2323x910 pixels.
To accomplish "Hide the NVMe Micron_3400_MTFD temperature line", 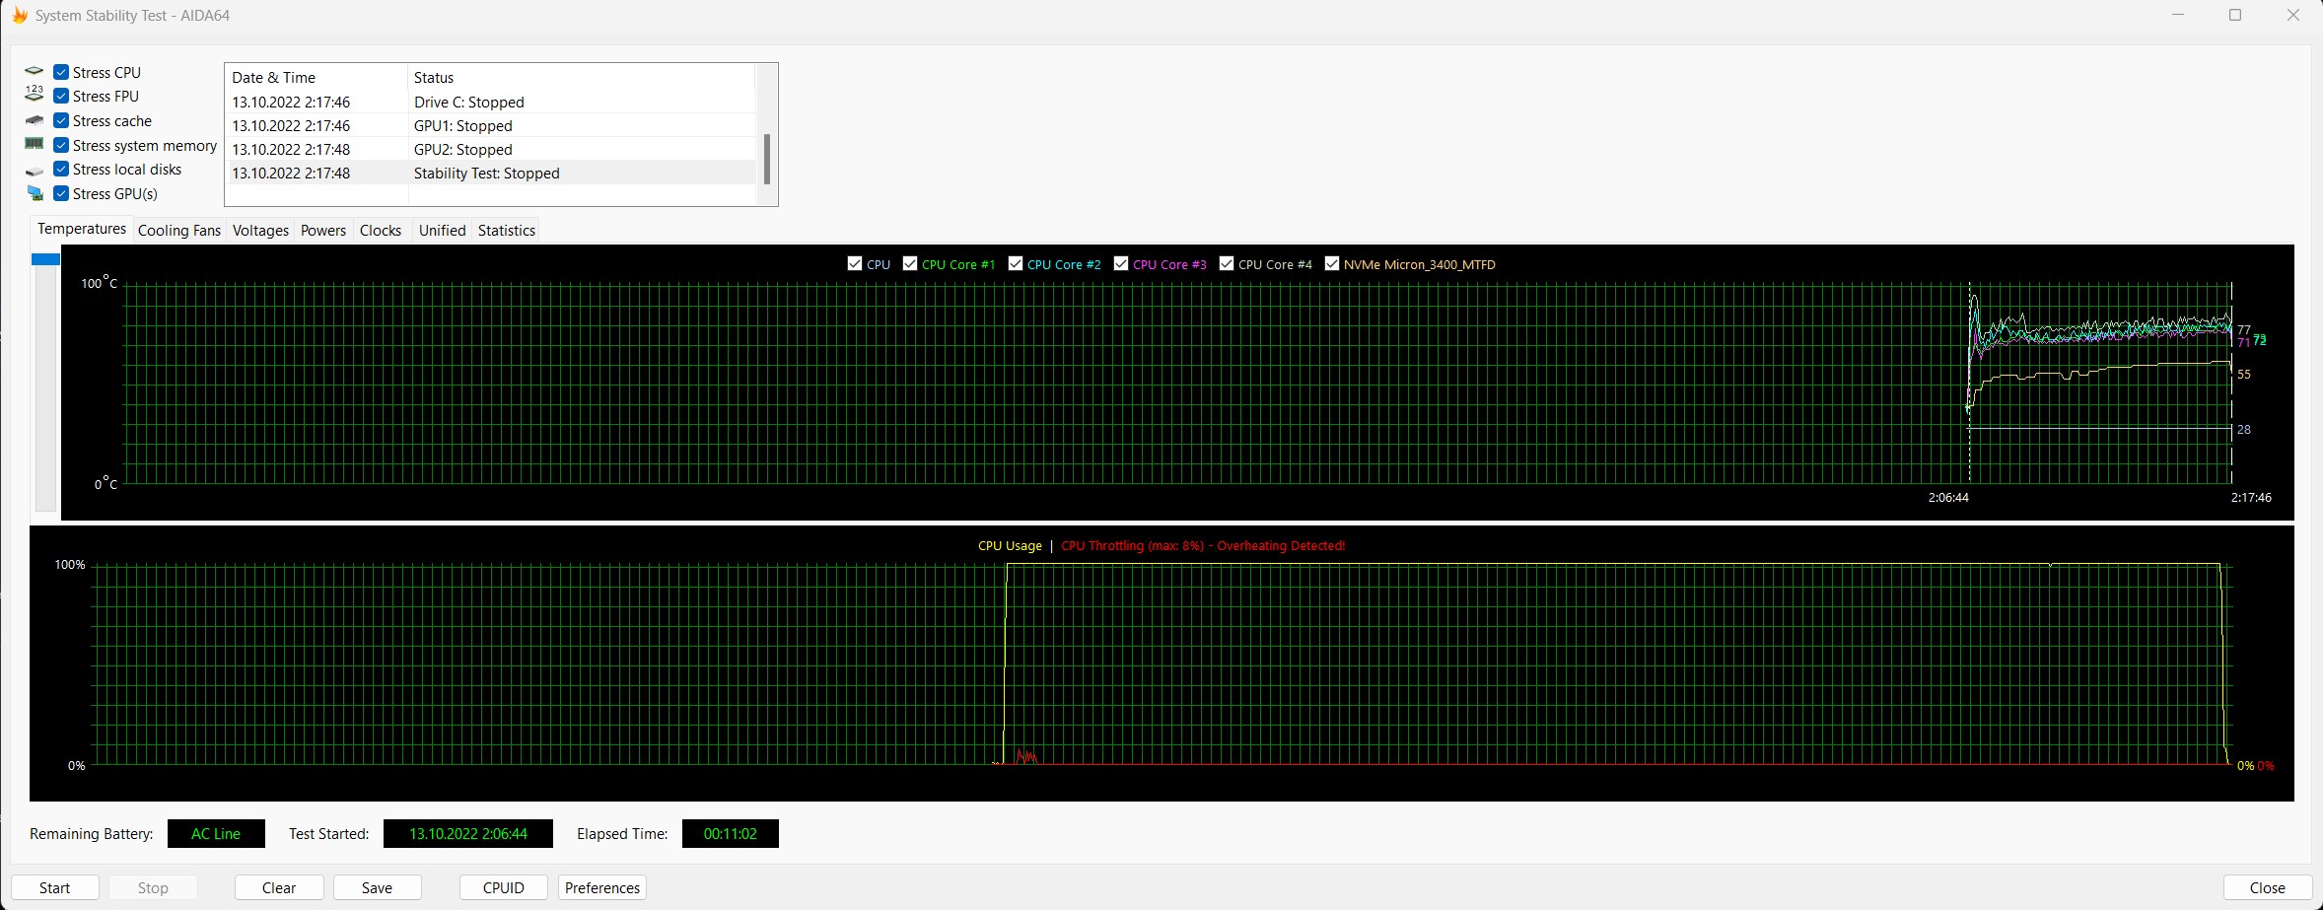I will tap(1332, 263).
